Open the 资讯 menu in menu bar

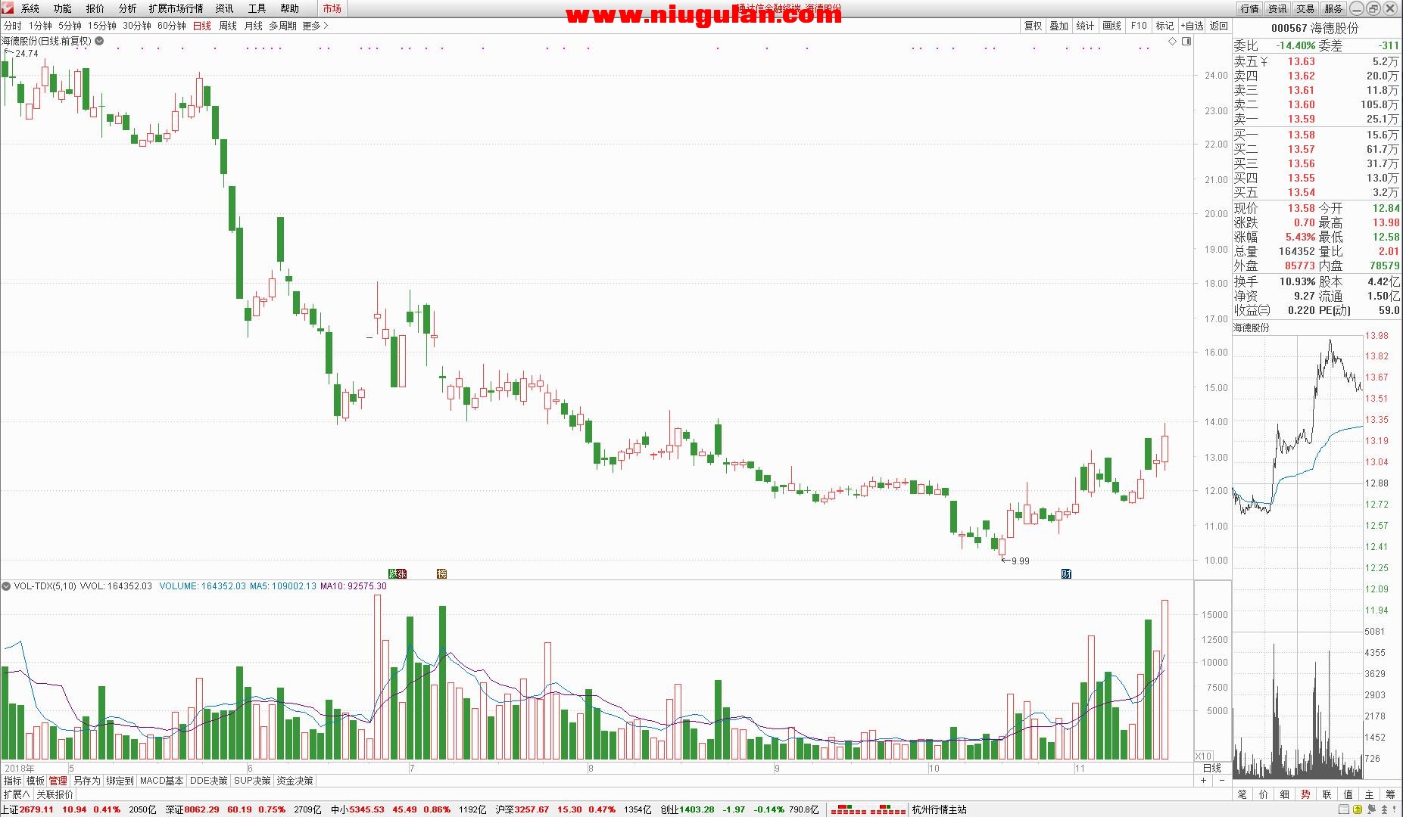pyautogui.click(x=225, y=8)
